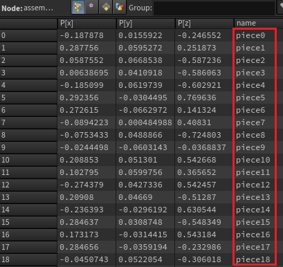Sort by the P[y] column header
This screenshot has height=267, width=283.
point(145,24)
